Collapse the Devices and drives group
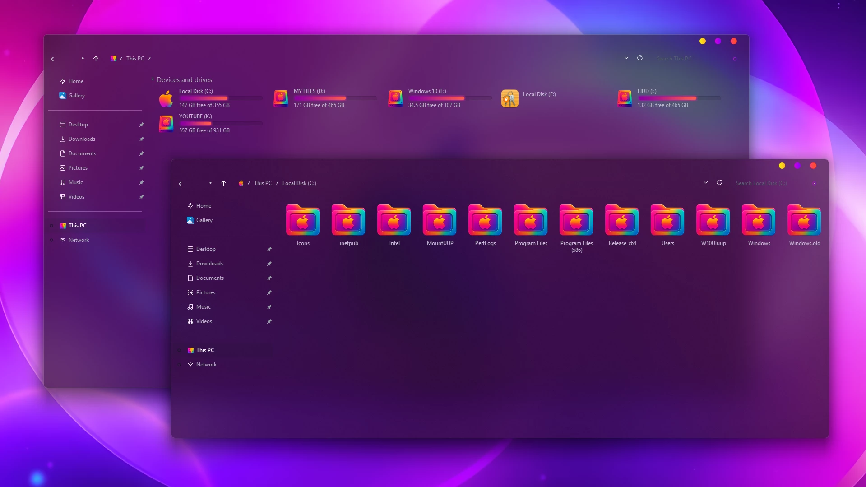 pyautogui.click(x=153, y=79)
